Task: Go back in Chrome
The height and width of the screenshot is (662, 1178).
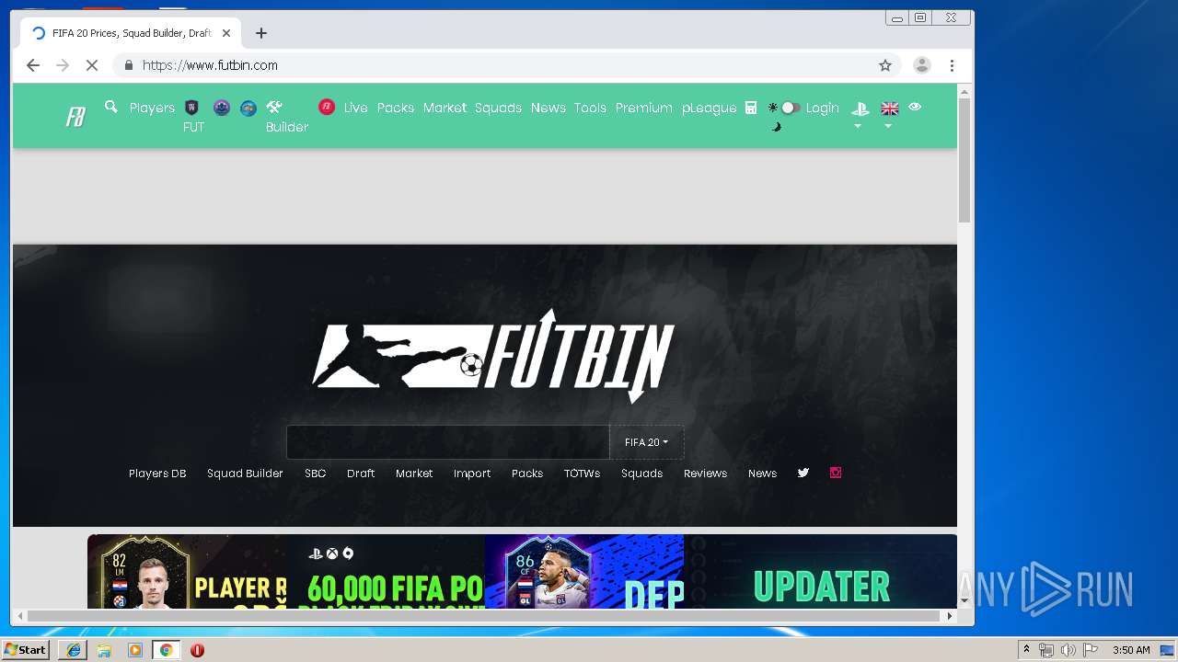Action: (33, 65)
